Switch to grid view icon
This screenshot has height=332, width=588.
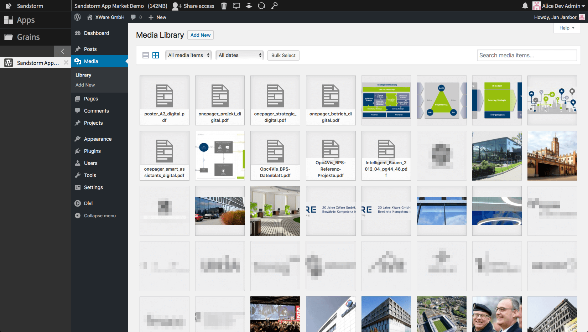[x=156, y=55]
